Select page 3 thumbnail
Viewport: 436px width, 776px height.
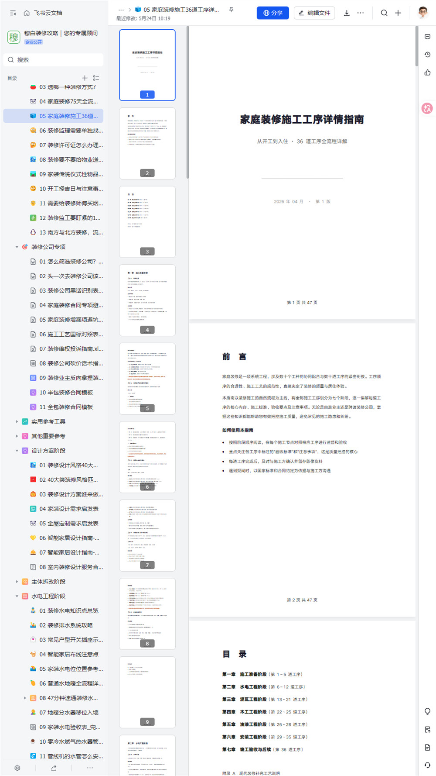147,222
